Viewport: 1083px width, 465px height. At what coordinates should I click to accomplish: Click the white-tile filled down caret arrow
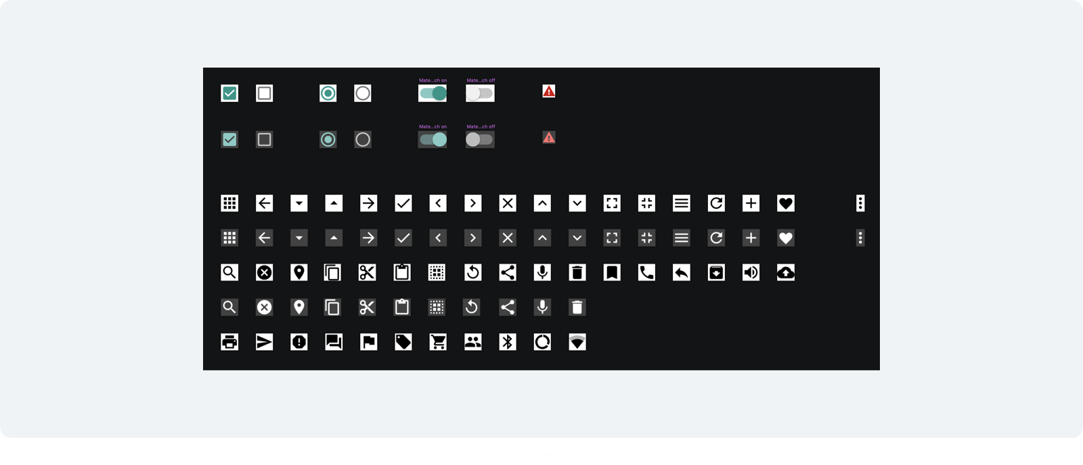[x=299, y=203]
